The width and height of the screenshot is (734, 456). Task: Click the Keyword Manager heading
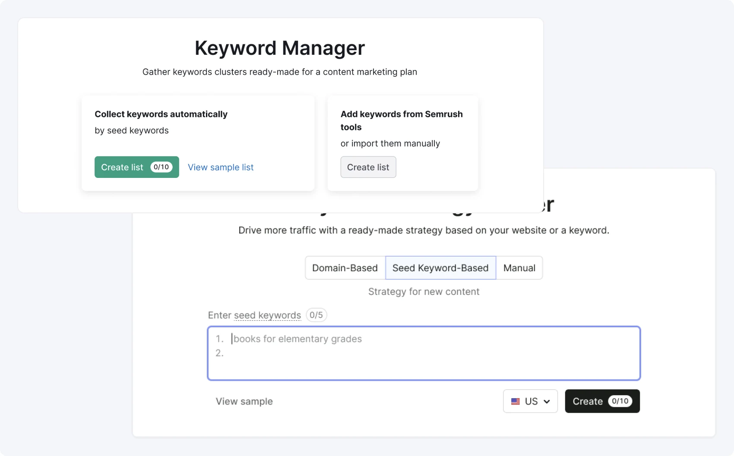280,48
